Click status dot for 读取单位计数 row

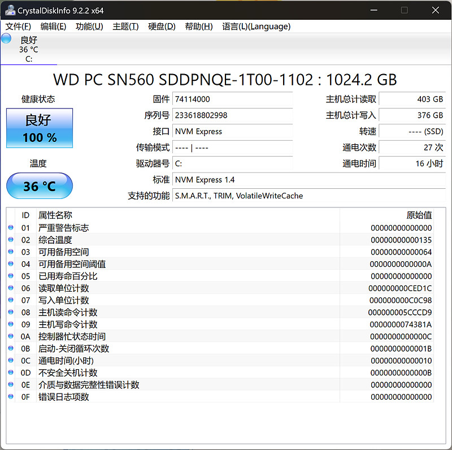point(11,288)
